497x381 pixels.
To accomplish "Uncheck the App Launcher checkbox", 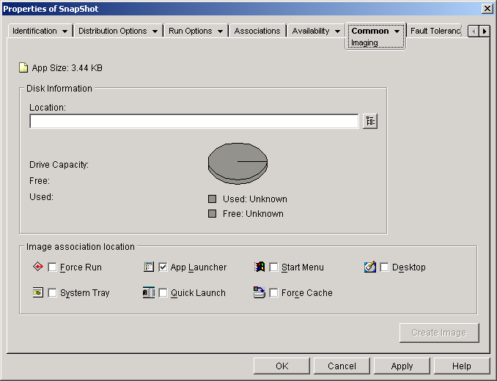I will (x=163, y=267).
